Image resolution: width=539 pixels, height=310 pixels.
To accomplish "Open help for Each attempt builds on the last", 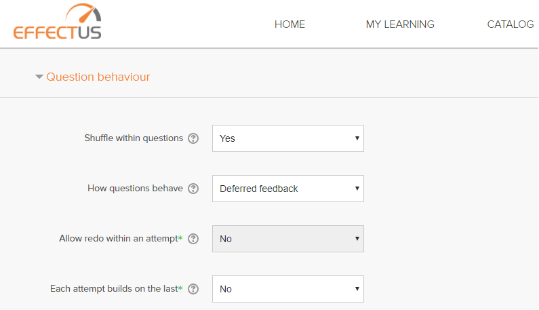I will [x=193, y=289].
